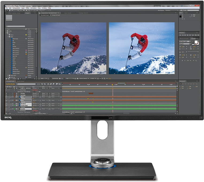204x182 pixels.
Task: Select the Rectangle shape tool
Action: [24, 10]
